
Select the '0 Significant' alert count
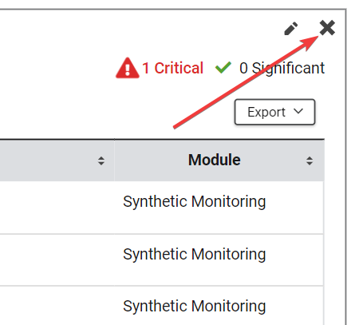point(282,68)
